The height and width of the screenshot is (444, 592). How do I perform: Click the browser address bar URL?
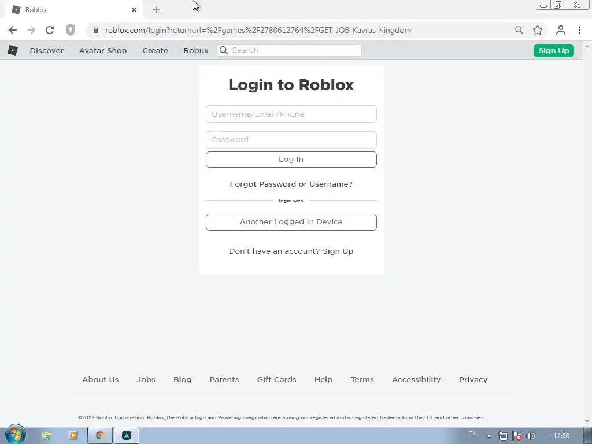coord(258,30)
